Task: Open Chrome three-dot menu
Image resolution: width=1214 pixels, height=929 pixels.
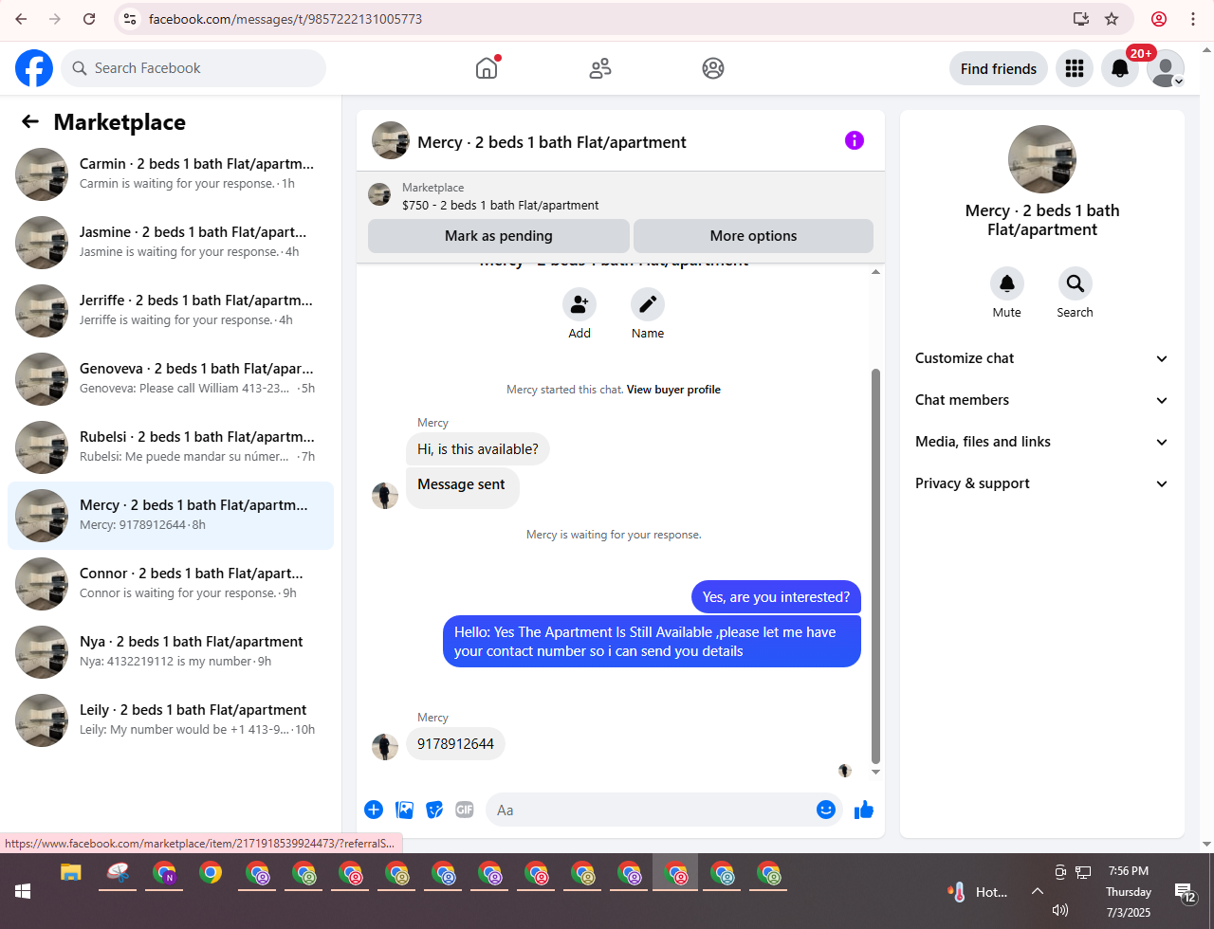Action: [x=1193, y=19]
